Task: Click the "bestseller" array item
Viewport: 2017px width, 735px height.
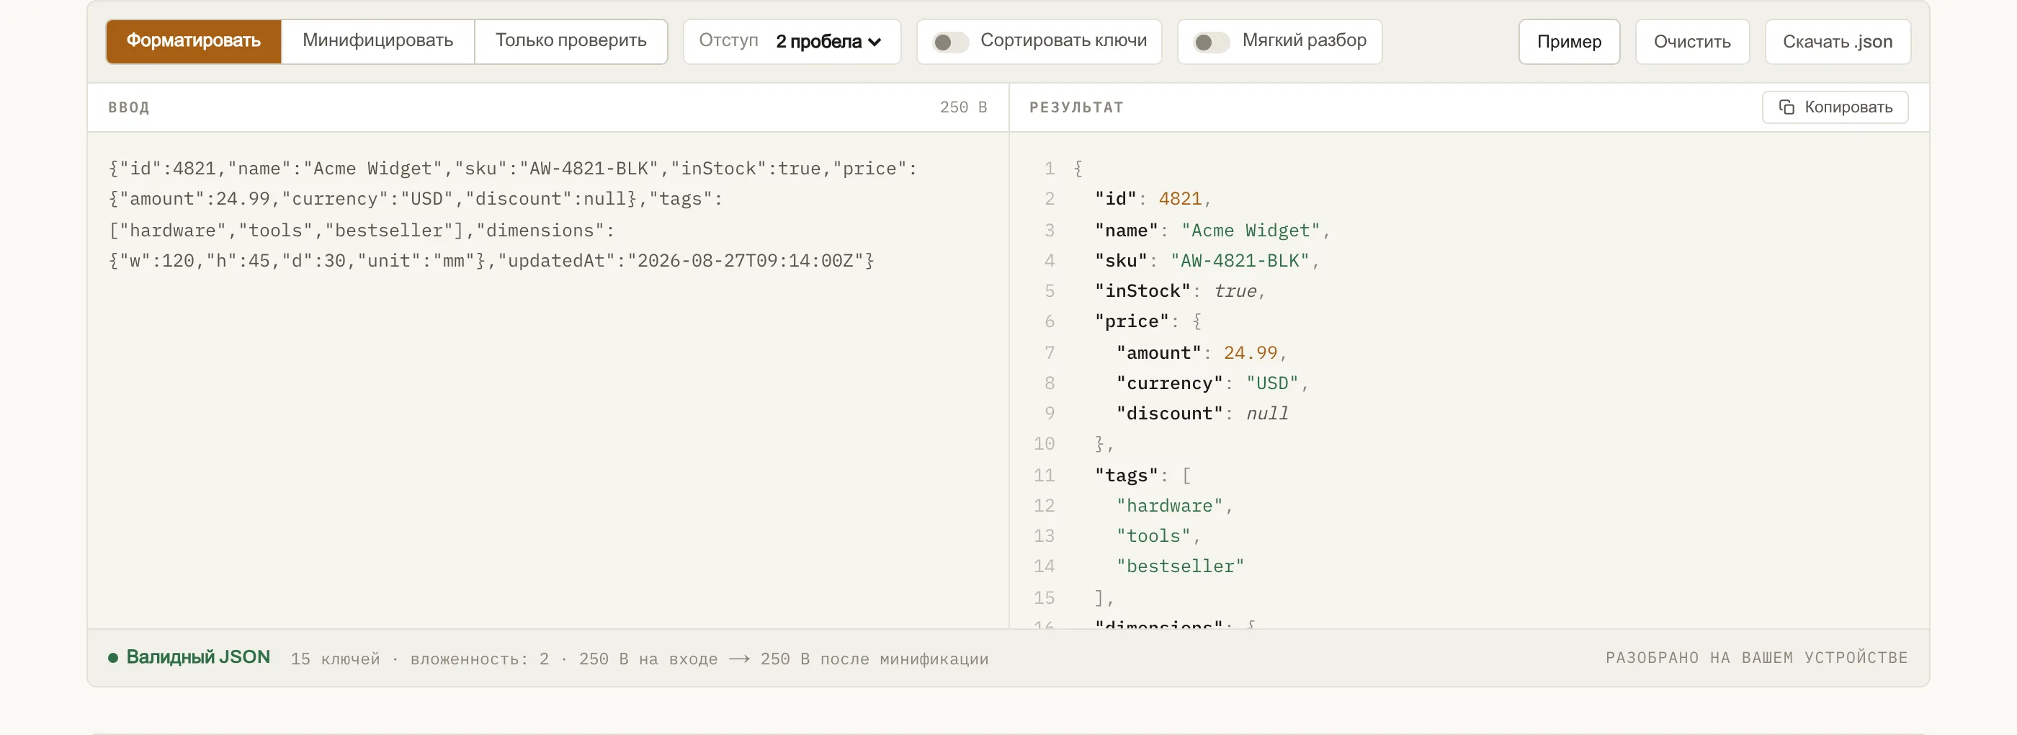Action: [x=1180, y=566]
